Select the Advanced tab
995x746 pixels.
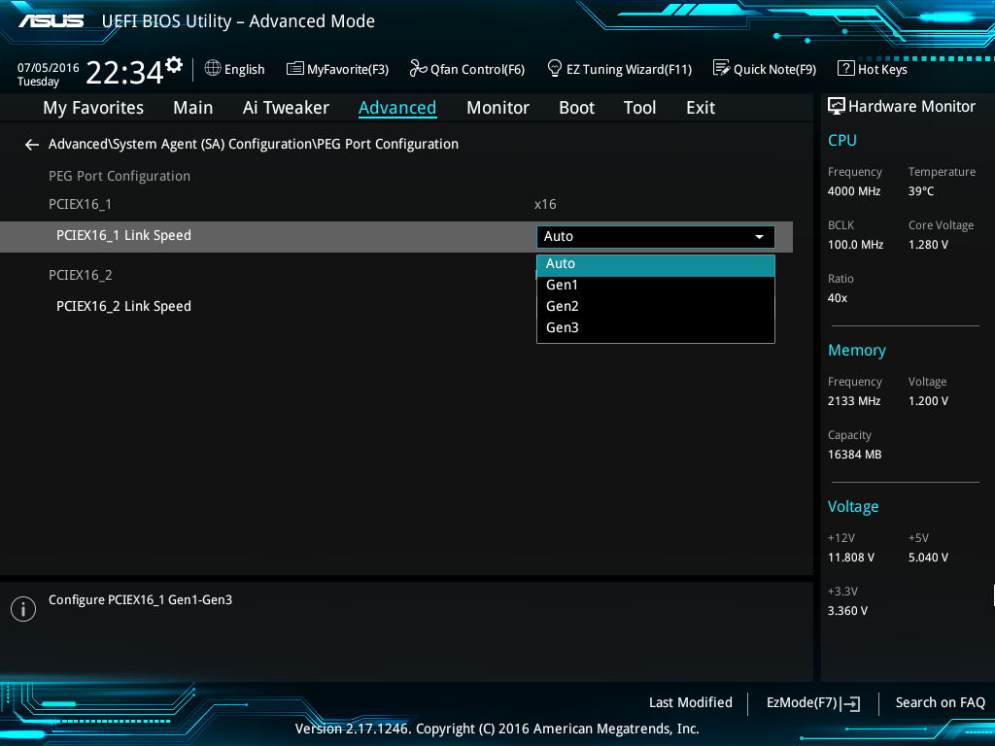[397, 108]
